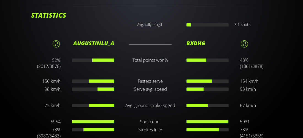This screenshot has width=303, height=138.
Task: Click the STATISTICS heading
Action: [49, 15]
